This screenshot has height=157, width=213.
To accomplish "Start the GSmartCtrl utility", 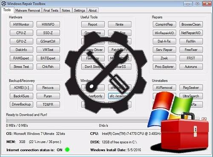I will [48, 41].
